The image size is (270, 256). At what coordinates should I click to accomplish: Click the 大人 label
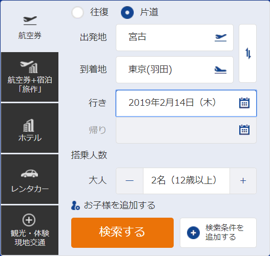point(98,180)
